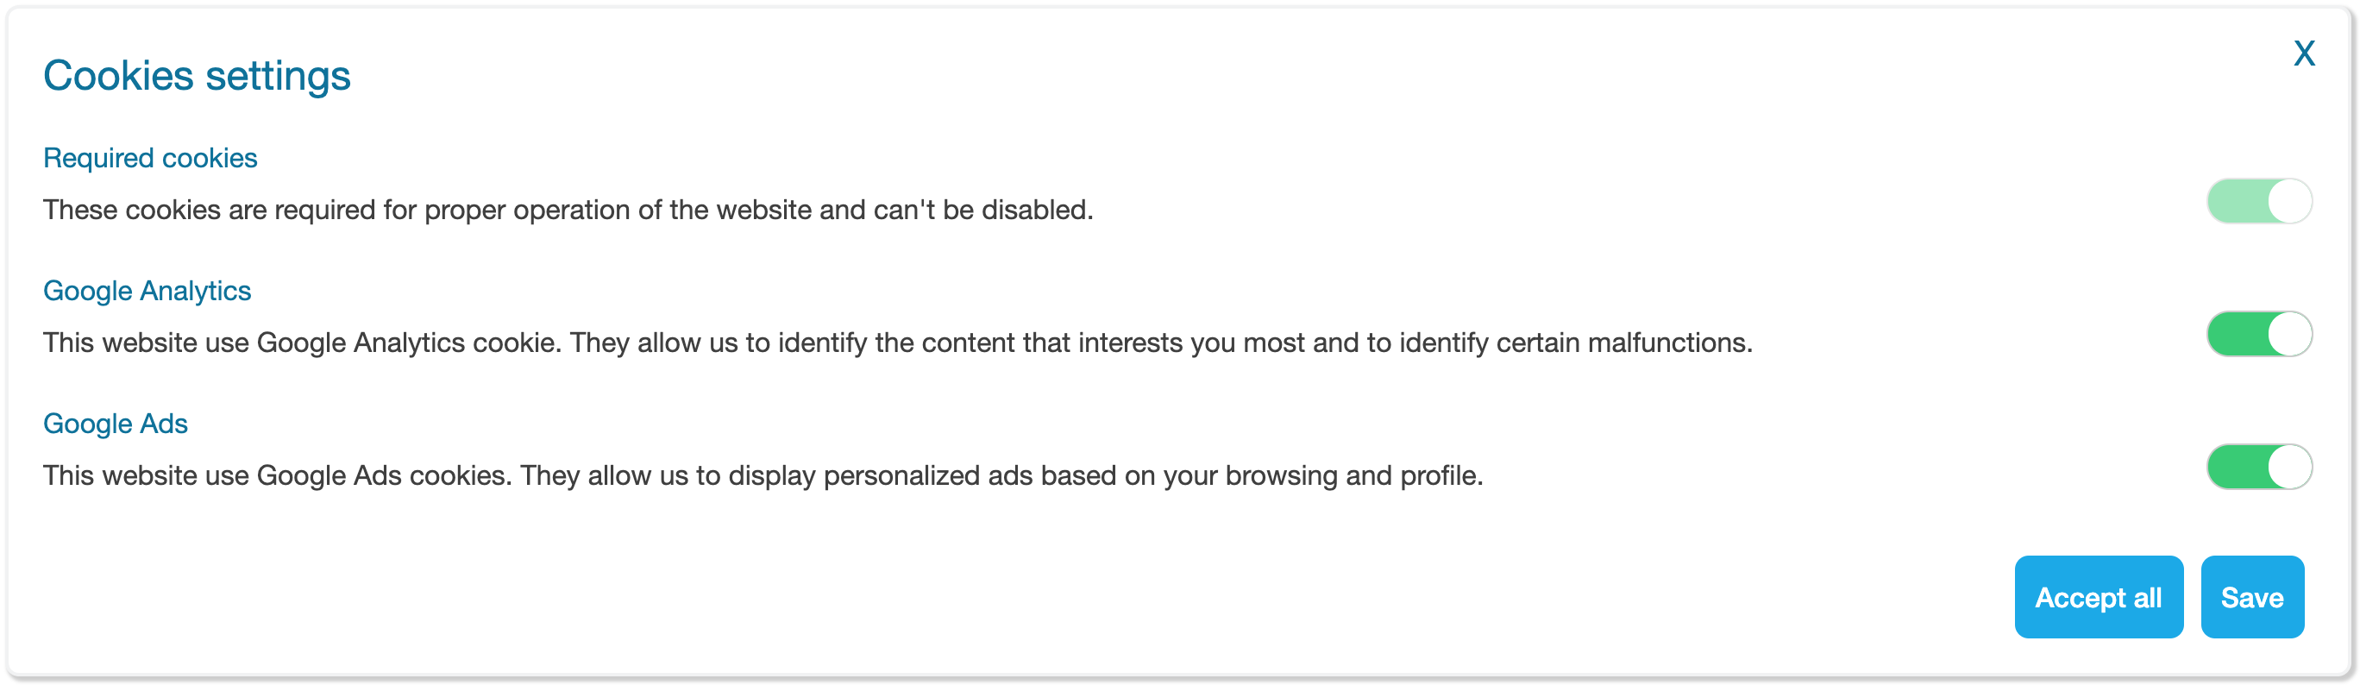
Task: Select the Required cookies heading
Action: [x=150, y=159]
